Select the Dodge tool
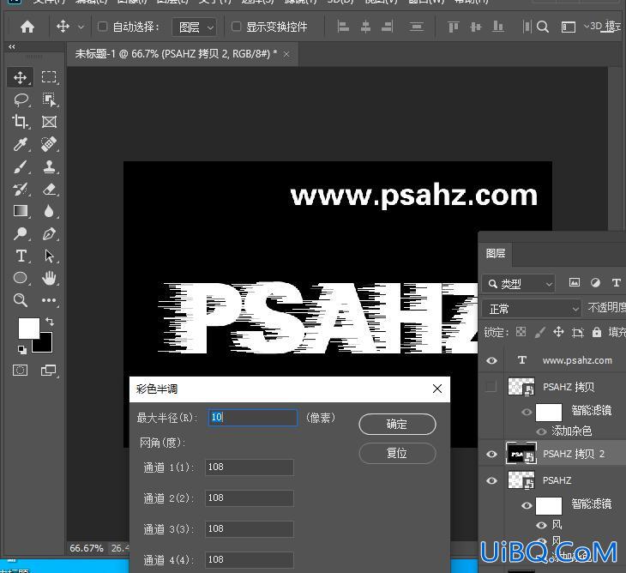The height and width of the screenshot is (573, 626). (21, 233)
